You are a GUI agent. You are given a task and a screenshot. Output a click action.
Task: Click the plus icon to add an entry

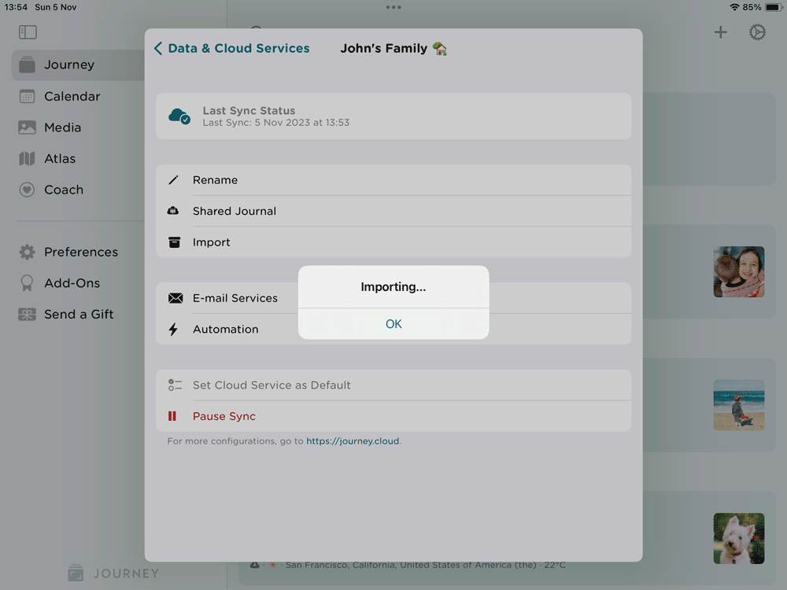(720, 32)
